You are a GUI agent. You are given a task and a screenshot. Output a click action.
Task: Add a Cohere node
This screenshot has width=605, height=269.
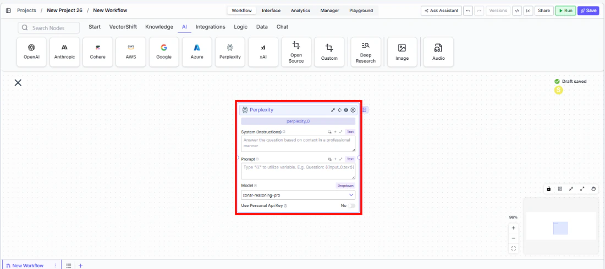(x=97, y=52)
